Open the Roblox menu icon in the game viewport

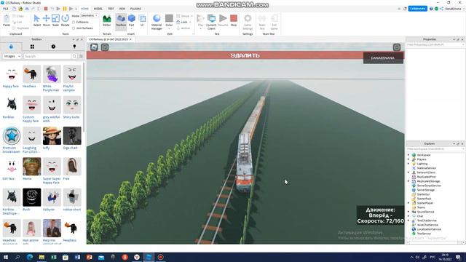tap(94, 47)
